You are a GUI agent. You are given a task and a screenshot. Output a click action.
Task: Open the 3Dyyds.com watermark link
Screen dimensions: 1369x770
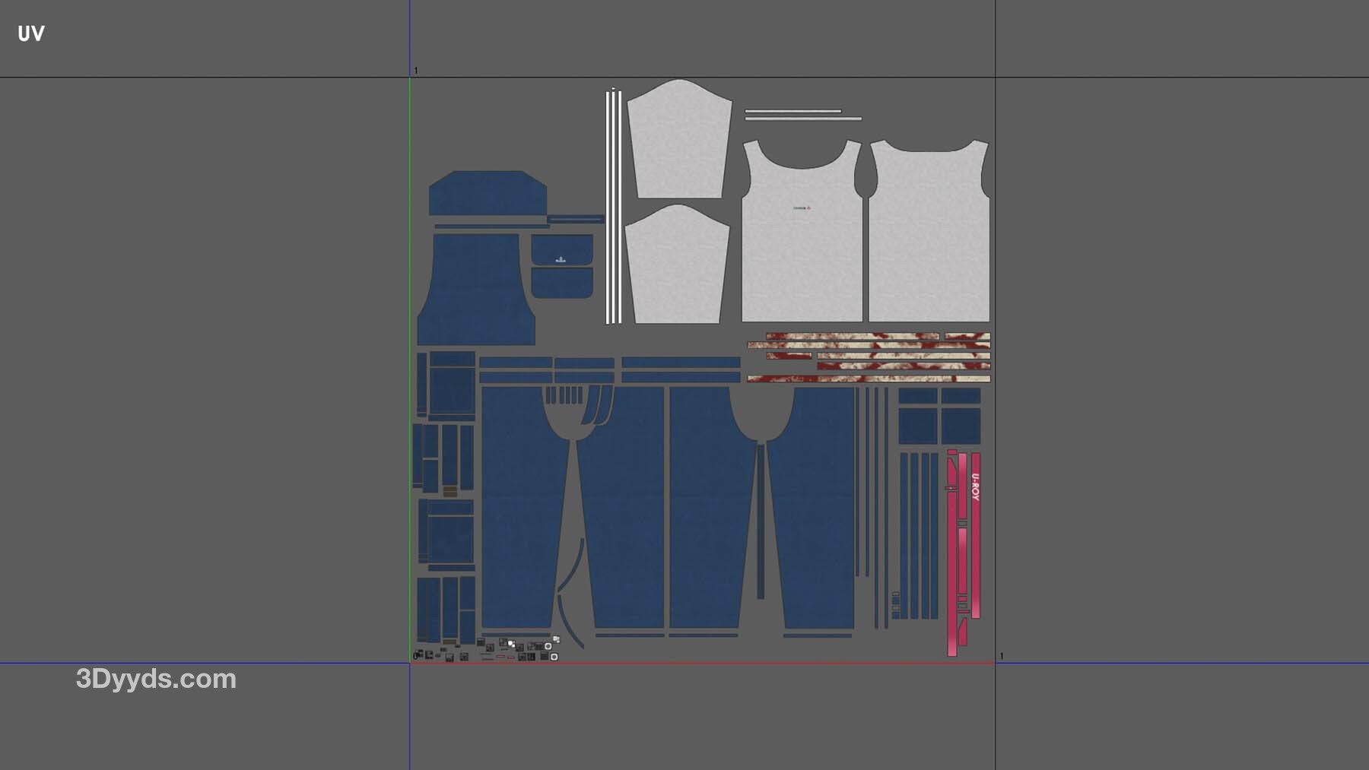pyautogui.click(x=156, y=679)
